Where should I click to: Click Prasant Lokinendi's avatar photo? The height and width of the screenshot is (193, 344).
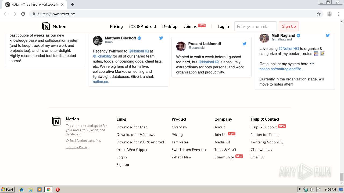coord(181,46)
